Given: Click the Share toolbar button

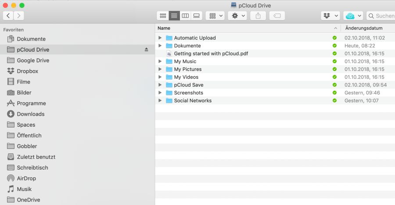Looking at the screenshot, I should [258, 16].
